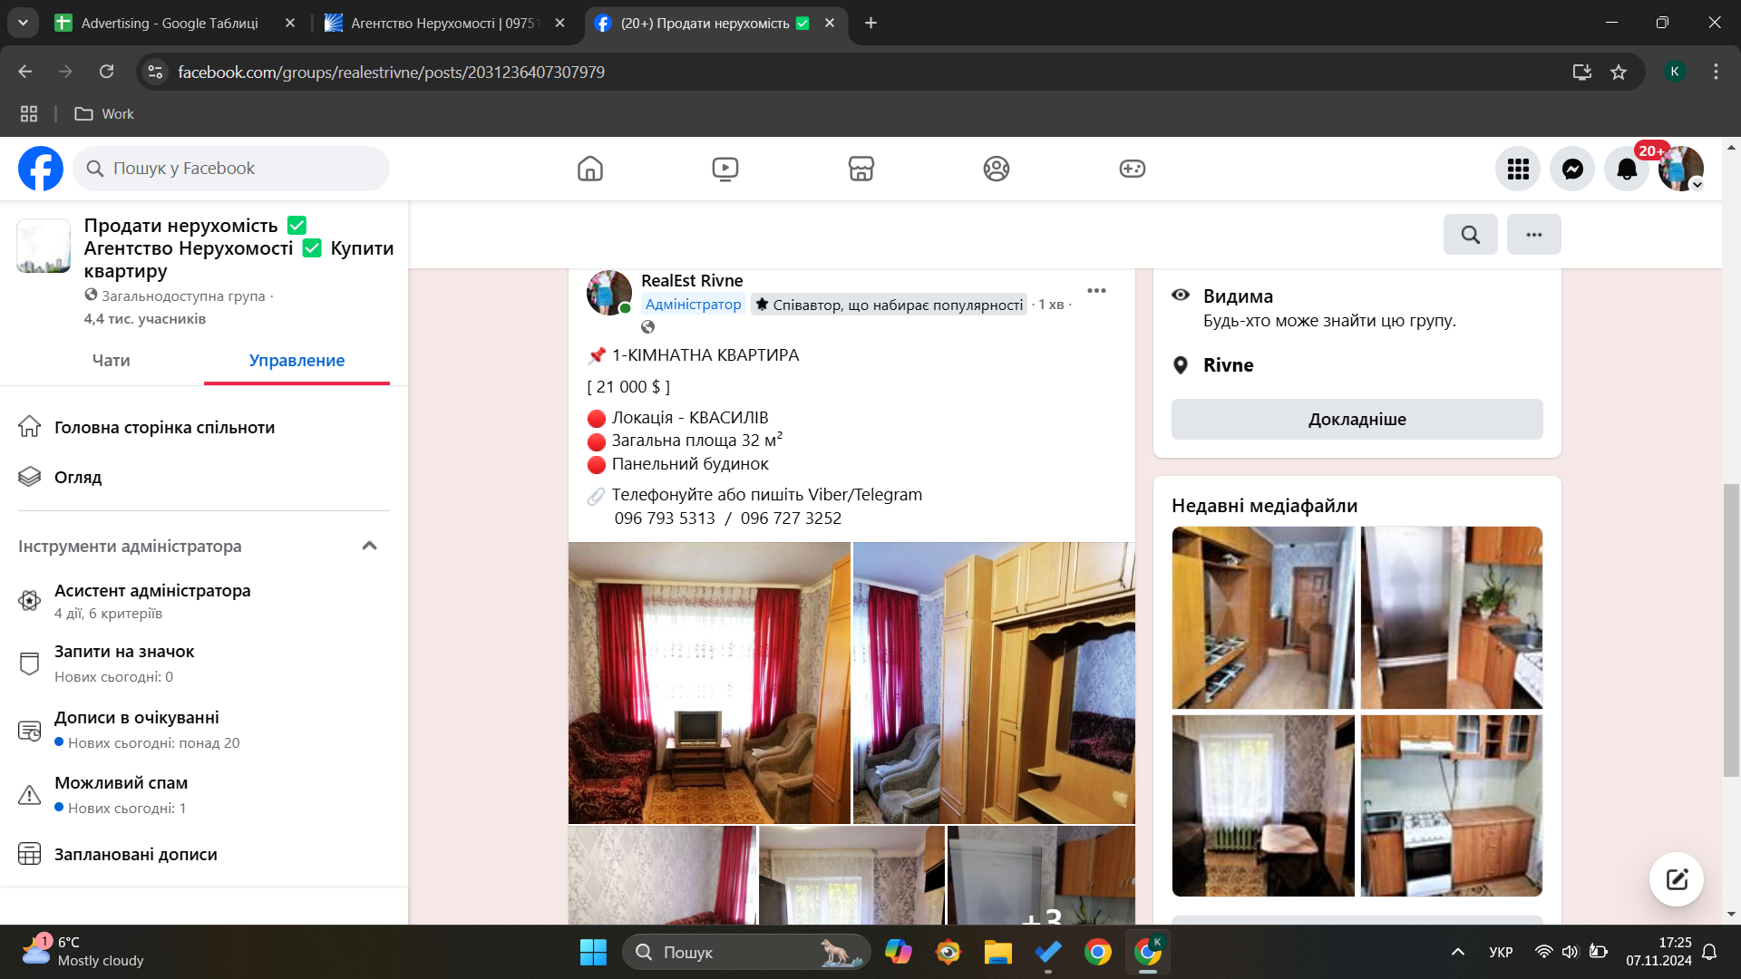The image size is (1741, 979).
Task: Open the Facebook menu grid icon
Action: [1518, 169]
